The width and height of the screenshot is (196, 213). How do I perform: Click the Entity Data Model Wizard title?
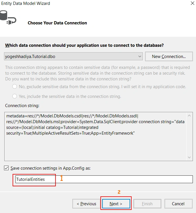(x=26, y=3)
